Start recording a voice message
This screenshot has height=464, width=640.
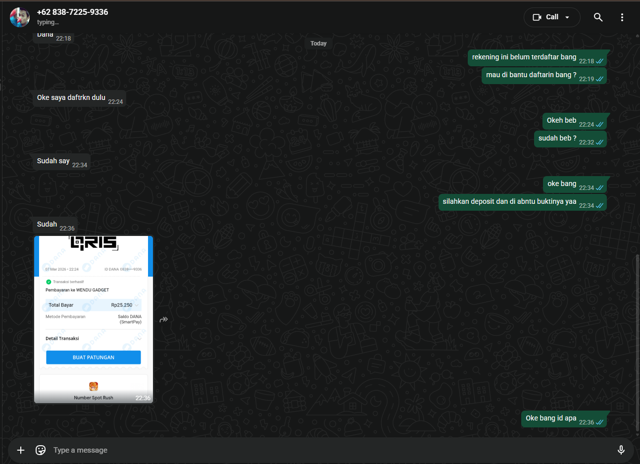(x=621, y=450)
